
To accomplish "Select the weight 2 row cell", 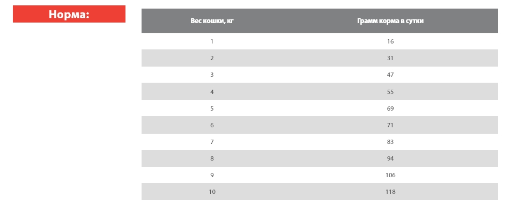I will tap(212, 58).
